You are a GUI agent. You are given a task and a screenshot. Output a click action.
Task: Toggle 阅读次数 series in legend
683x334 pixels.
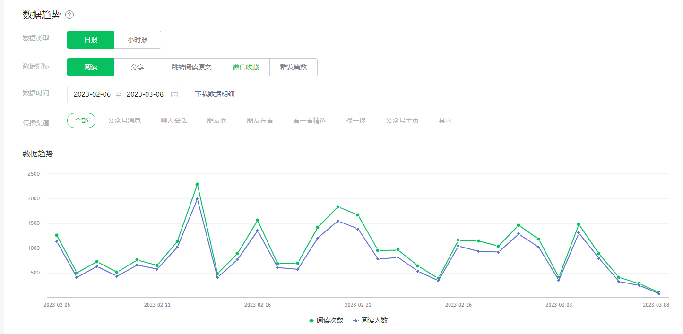[x=326, y=320]
